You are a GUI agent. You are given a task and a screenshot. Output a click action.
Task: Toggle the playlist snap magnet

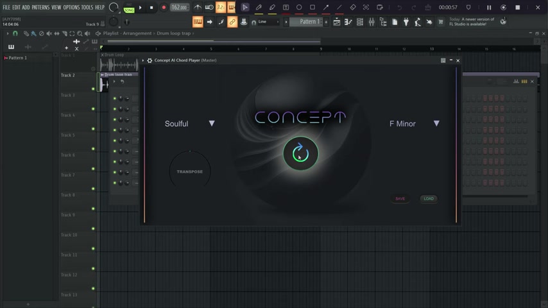pos(15,33)
